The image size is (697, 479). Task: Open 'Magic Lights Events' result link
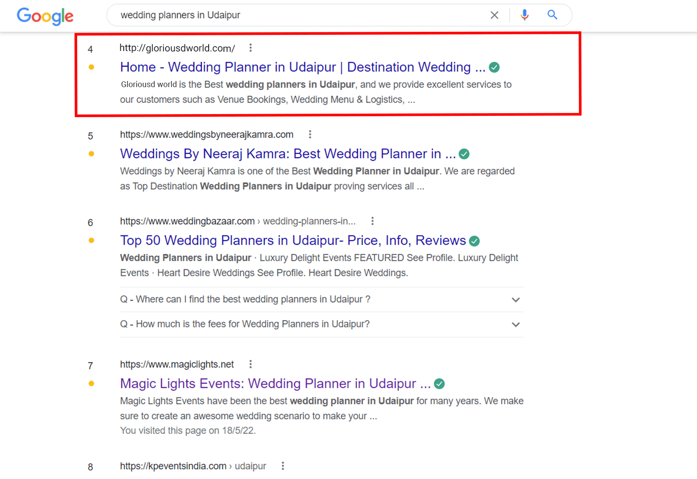[x=275, y=384]
